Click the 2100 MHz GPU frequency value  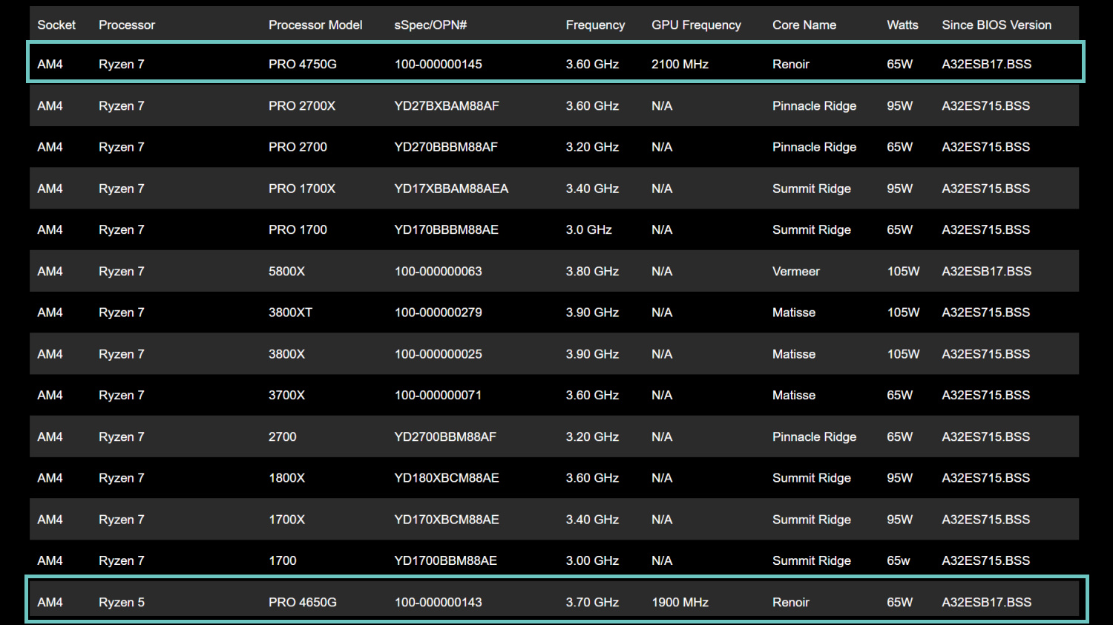tap(680, 64)
